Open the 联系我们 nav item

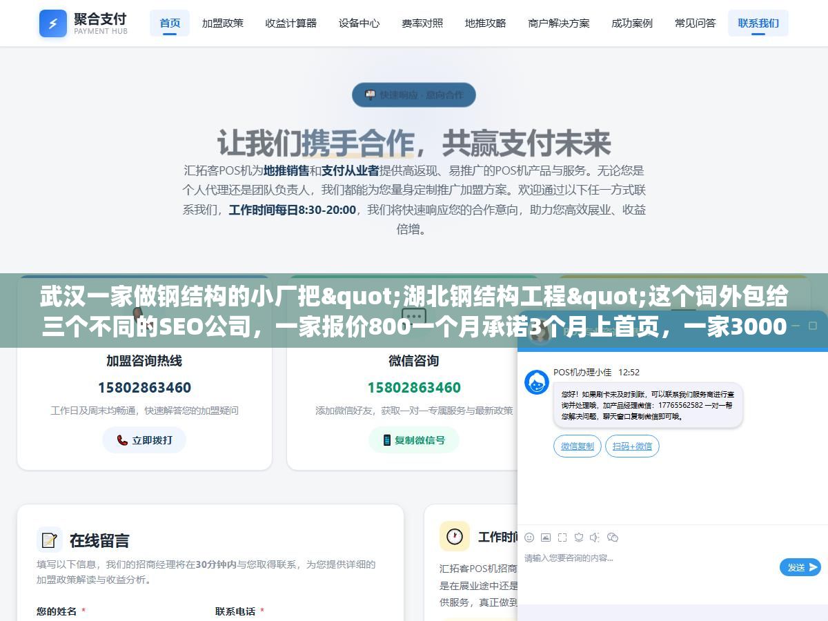point(758,23)
